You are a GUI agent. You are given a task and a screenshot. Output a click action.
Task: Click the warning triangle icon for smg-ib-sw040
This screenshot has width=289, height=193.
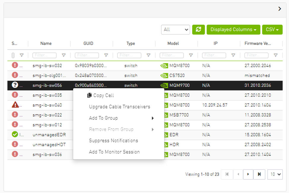click(15, 105)
